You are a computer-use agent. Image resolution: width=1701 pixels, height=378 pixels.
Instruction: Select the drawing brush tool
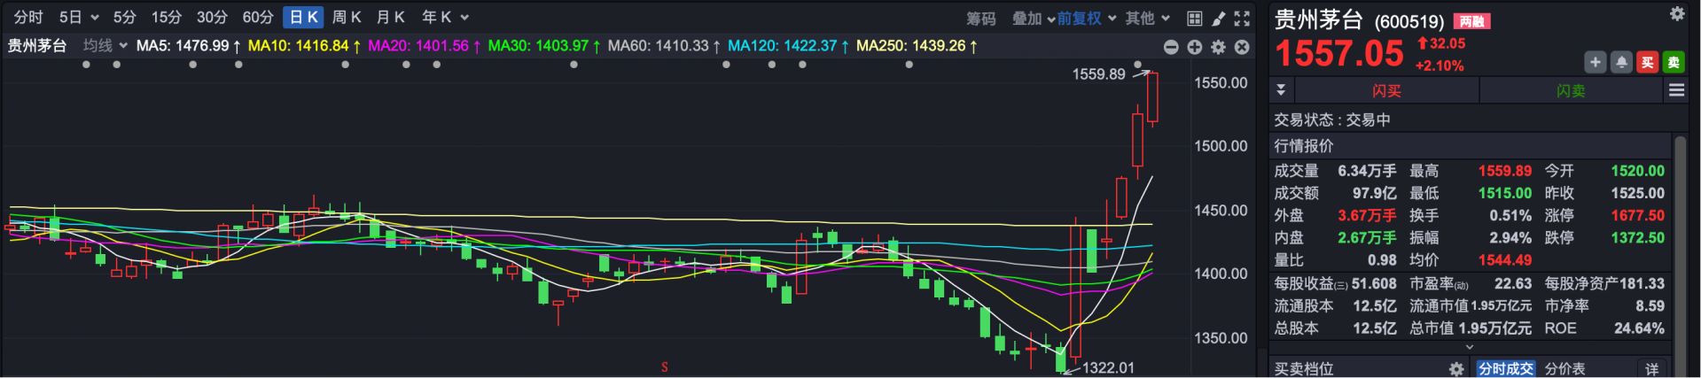[1219, 18]
